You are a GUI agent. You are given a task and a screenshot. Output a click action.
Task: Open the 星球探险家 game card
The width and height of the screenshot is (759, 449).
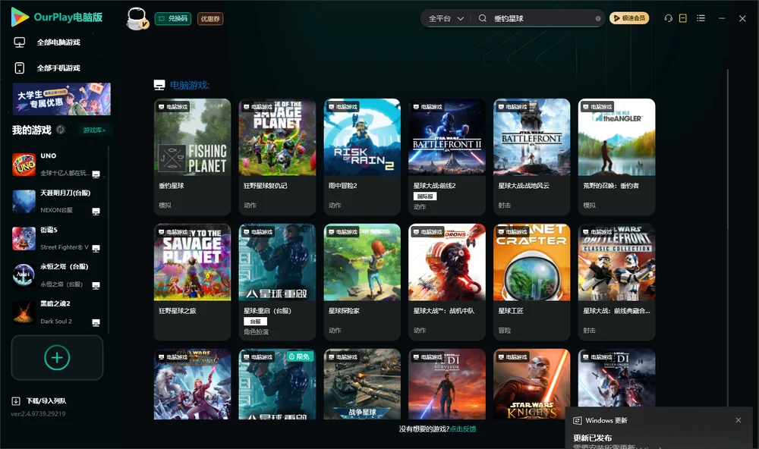[x=362, y=282]
